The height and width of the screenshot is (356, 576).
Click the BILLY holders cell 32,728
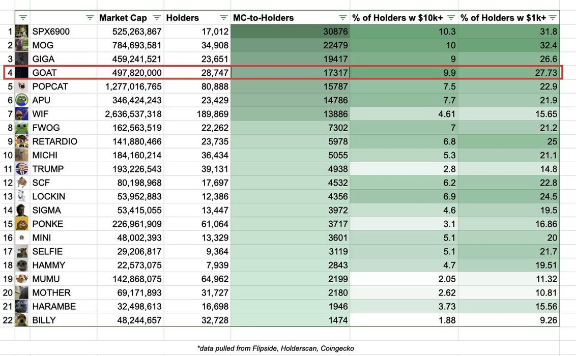[x=197, y=320]
